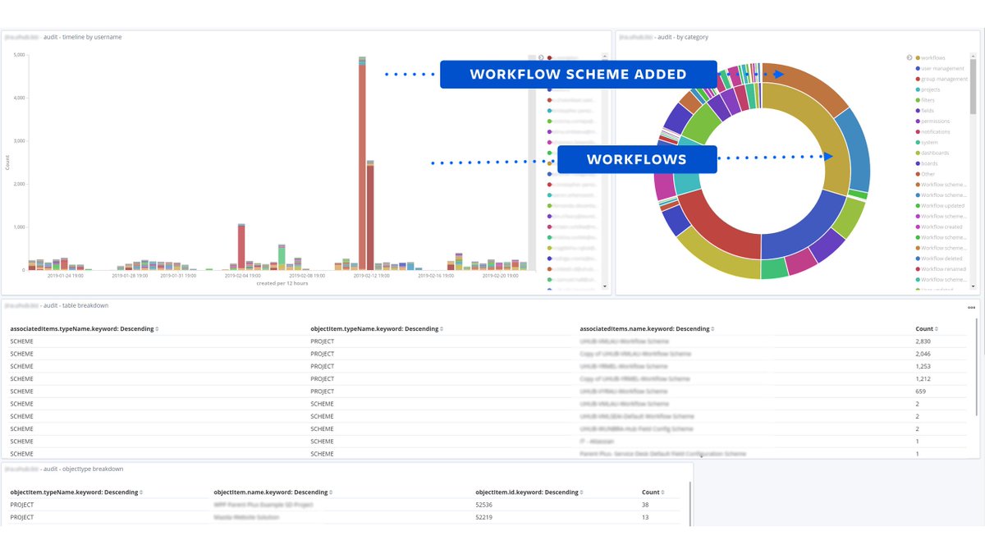Select the workflows legend icon on donut chart
The image size is (985, 554).
[x=919, y=56]
